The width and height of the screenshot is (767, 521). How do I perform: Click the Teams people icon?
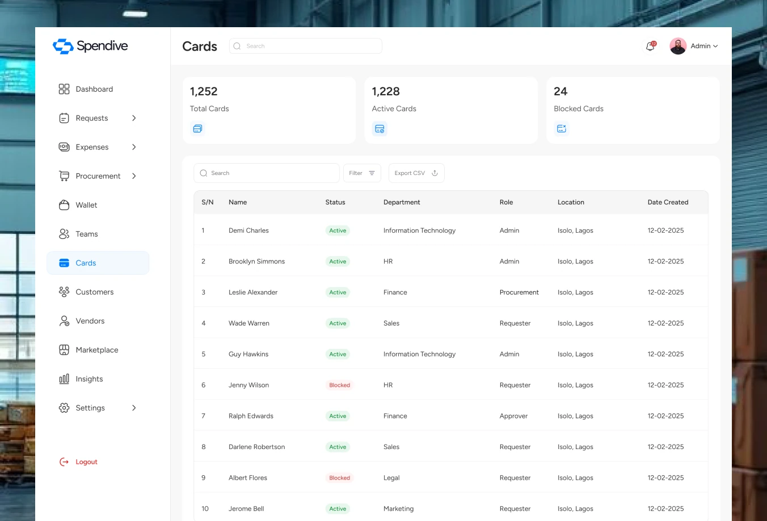coord(64,234)
